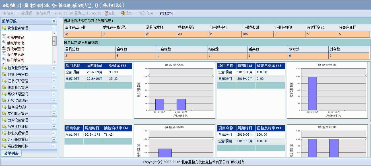Click the 注销 logout user icon
The width and height of the screenshot is (371, 166).
[x=106, y=13]
